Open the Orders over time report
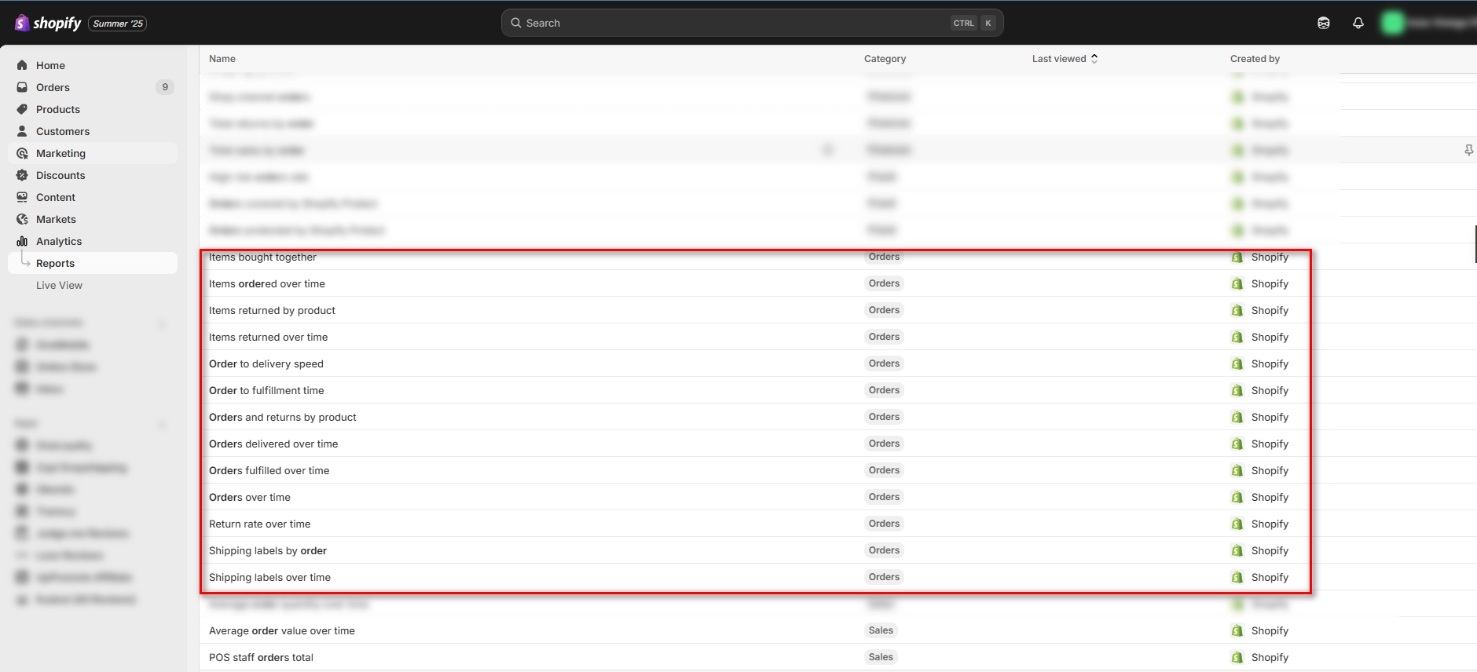Image resolution: width=1477 pixels, height=672 pixels. [250, 497]
